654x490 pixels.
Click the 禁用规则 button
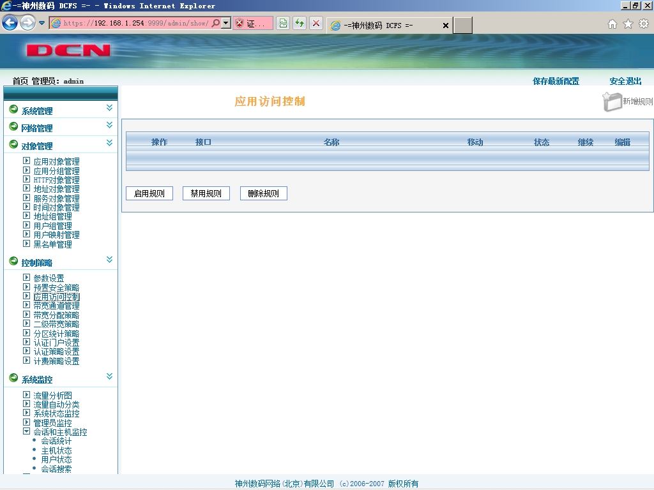[206, 193]
